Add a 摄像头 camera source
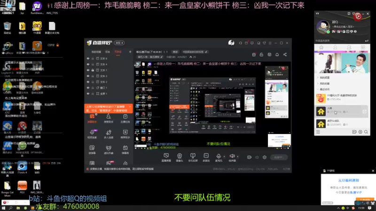 (x=180, y=158)
